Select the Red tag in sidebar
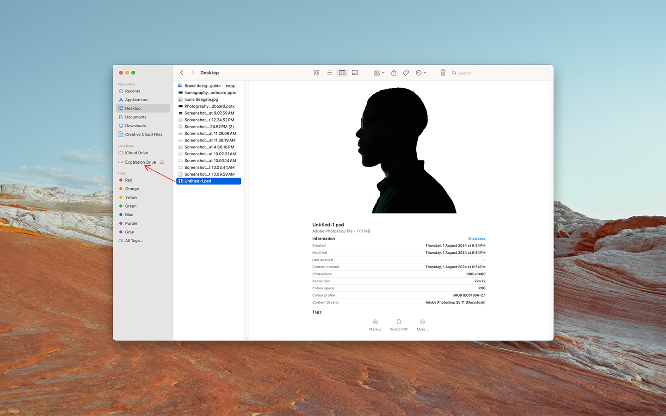This screenshot has height=416, width=666. 129,180
